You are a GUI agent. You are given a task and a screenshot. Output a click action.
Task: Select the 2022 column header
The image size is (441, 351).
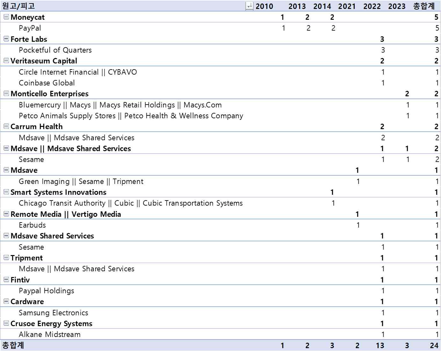372,6
